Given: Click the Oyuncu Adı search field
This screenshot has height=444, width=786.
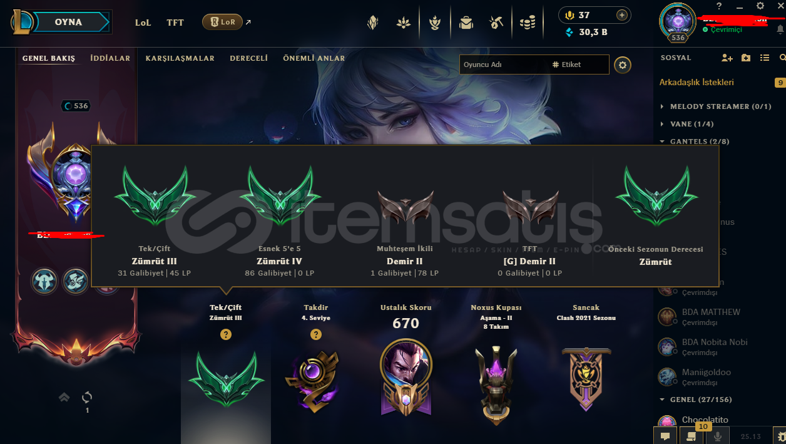Looking at the screenshot, I should [x=504, y=65].
